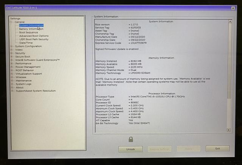Viewport: 242px width, 165px height.
Task: Expand the System Configuration node
Action: point(11,46)
